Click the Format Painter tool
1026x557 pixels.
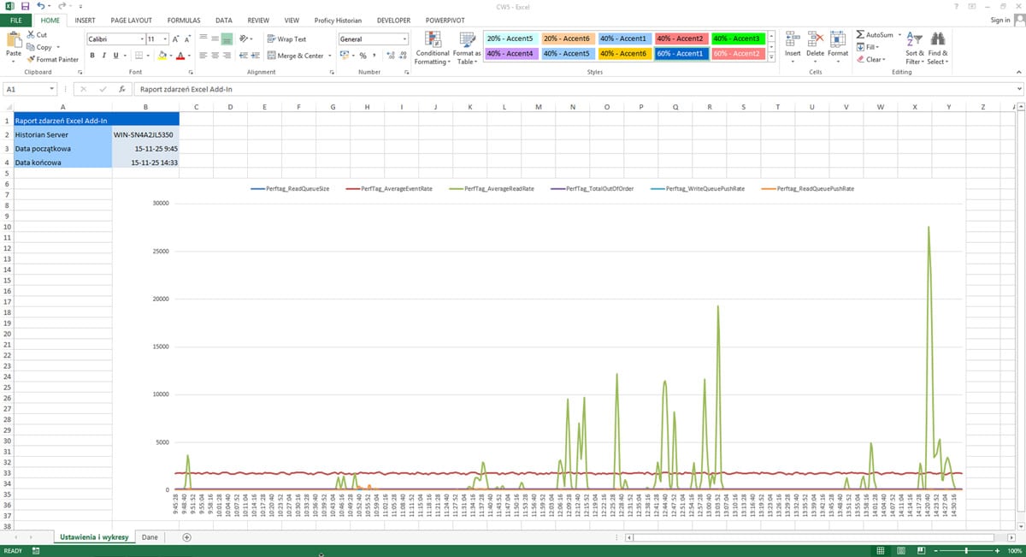(53, 60)
